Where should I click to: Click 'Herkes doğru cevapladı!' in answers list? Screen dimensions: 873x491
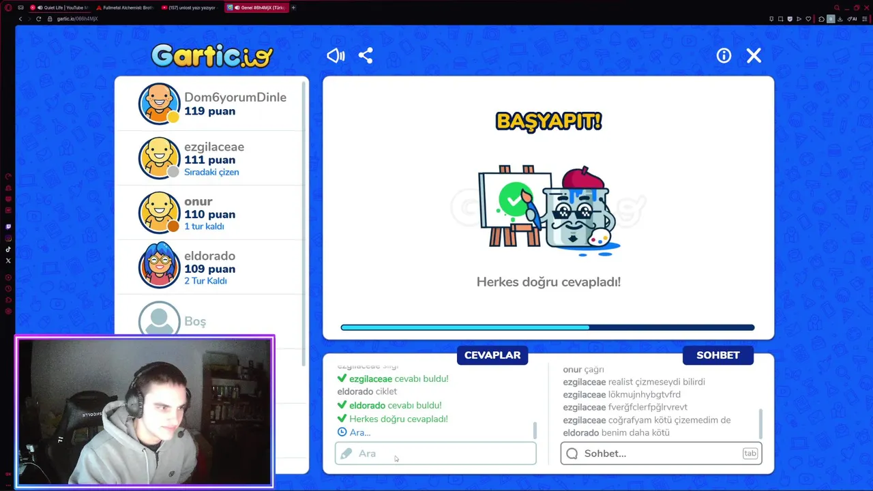pos(393,419)
